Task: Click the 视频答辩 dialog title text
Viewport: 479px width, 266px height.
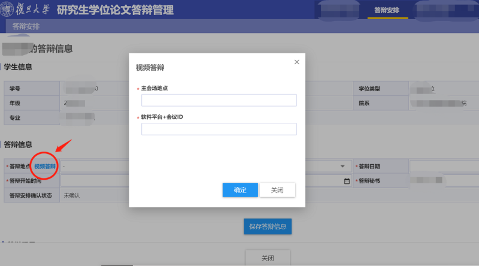Action: pos(150,67)
